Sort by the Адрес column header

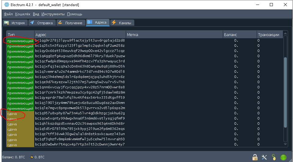tap(79, 35)
